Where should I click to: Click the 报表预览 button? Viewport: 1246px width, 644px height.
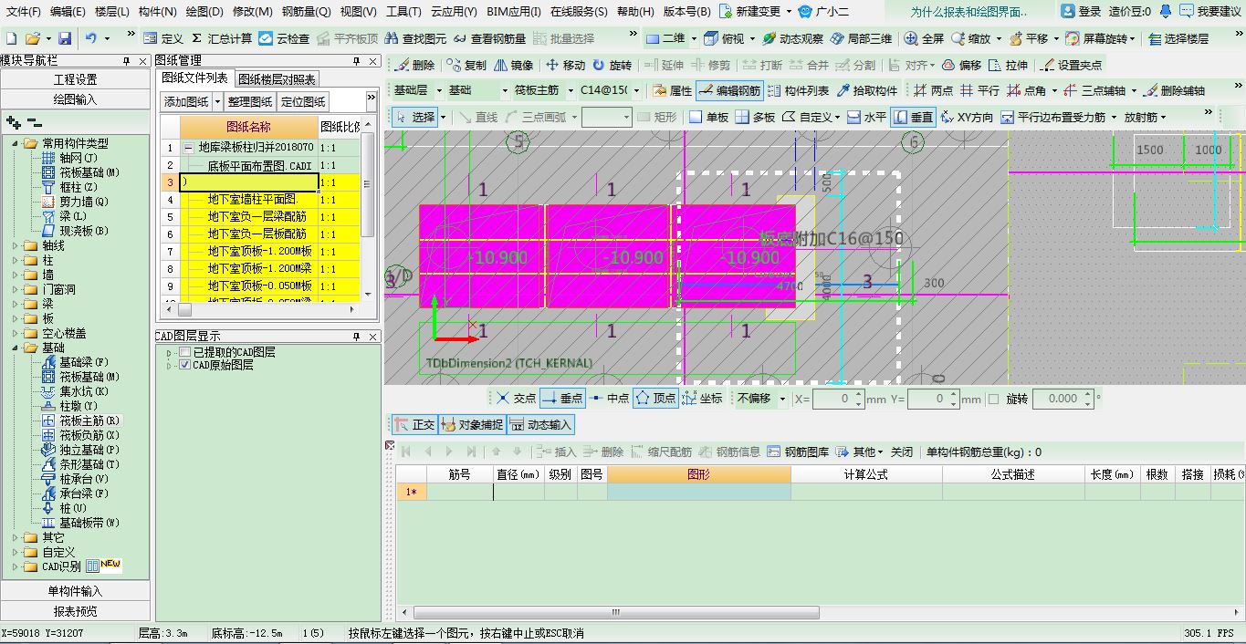[75, 611]
